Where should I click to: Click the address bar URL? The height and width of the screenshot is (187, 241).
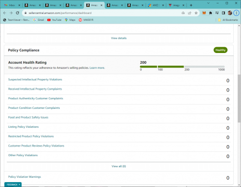click(x=60, y=13)
